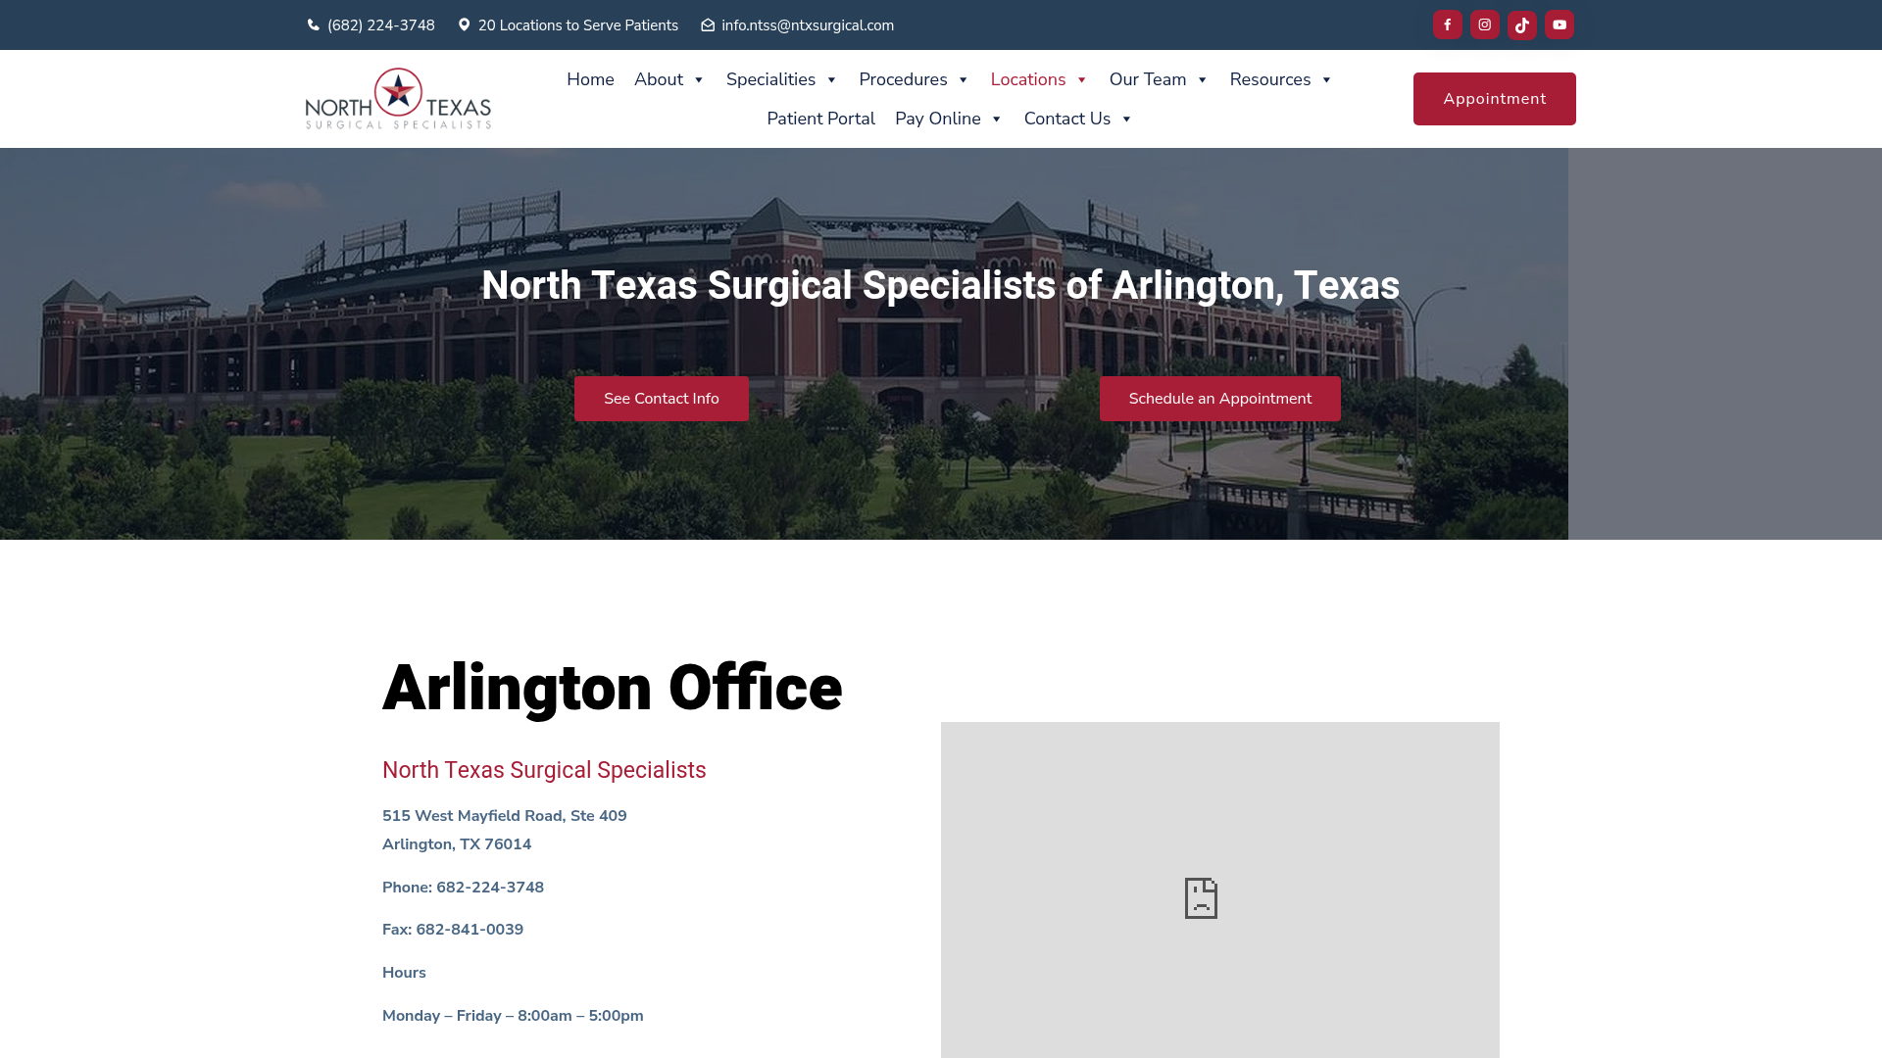The image size is (1882, 1058).
Task: Open the Instagram icon in header
Action: point(1484,24)
